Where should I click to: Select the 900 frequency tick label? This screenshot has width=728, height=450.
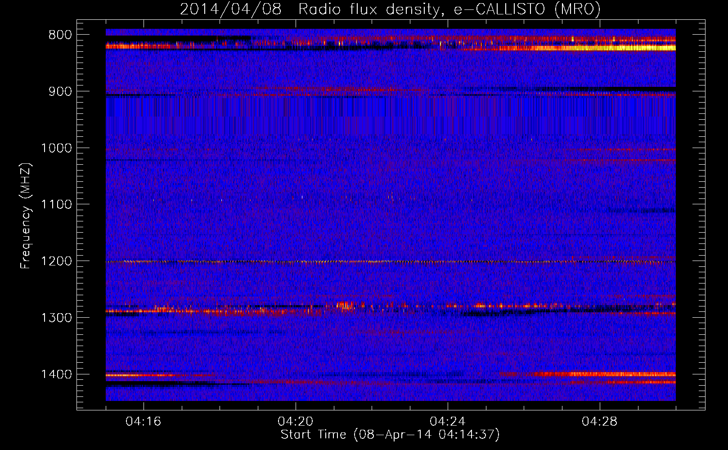pos(60,91)
